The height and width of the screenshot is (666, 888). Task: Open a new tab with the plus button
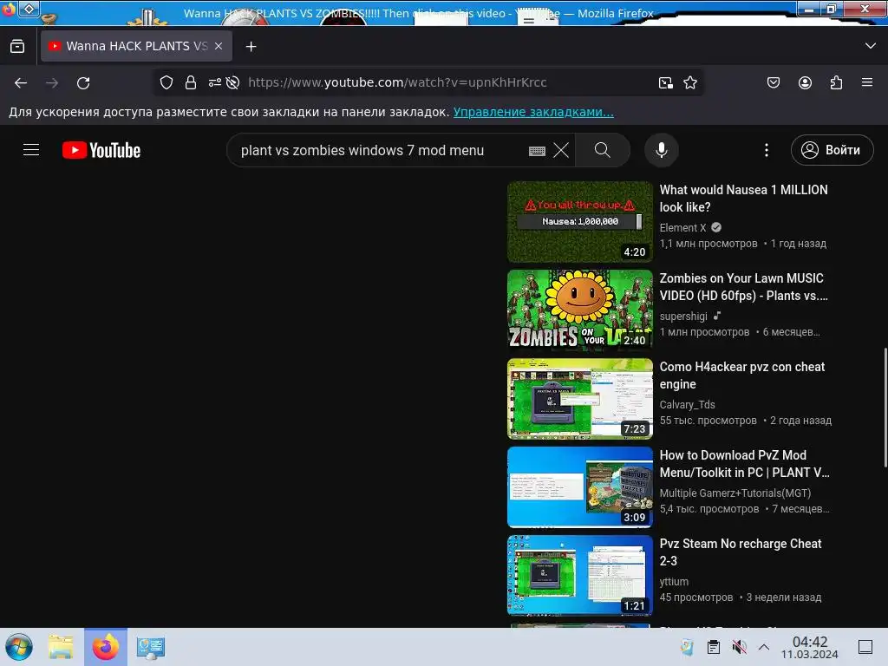point(251,47)
